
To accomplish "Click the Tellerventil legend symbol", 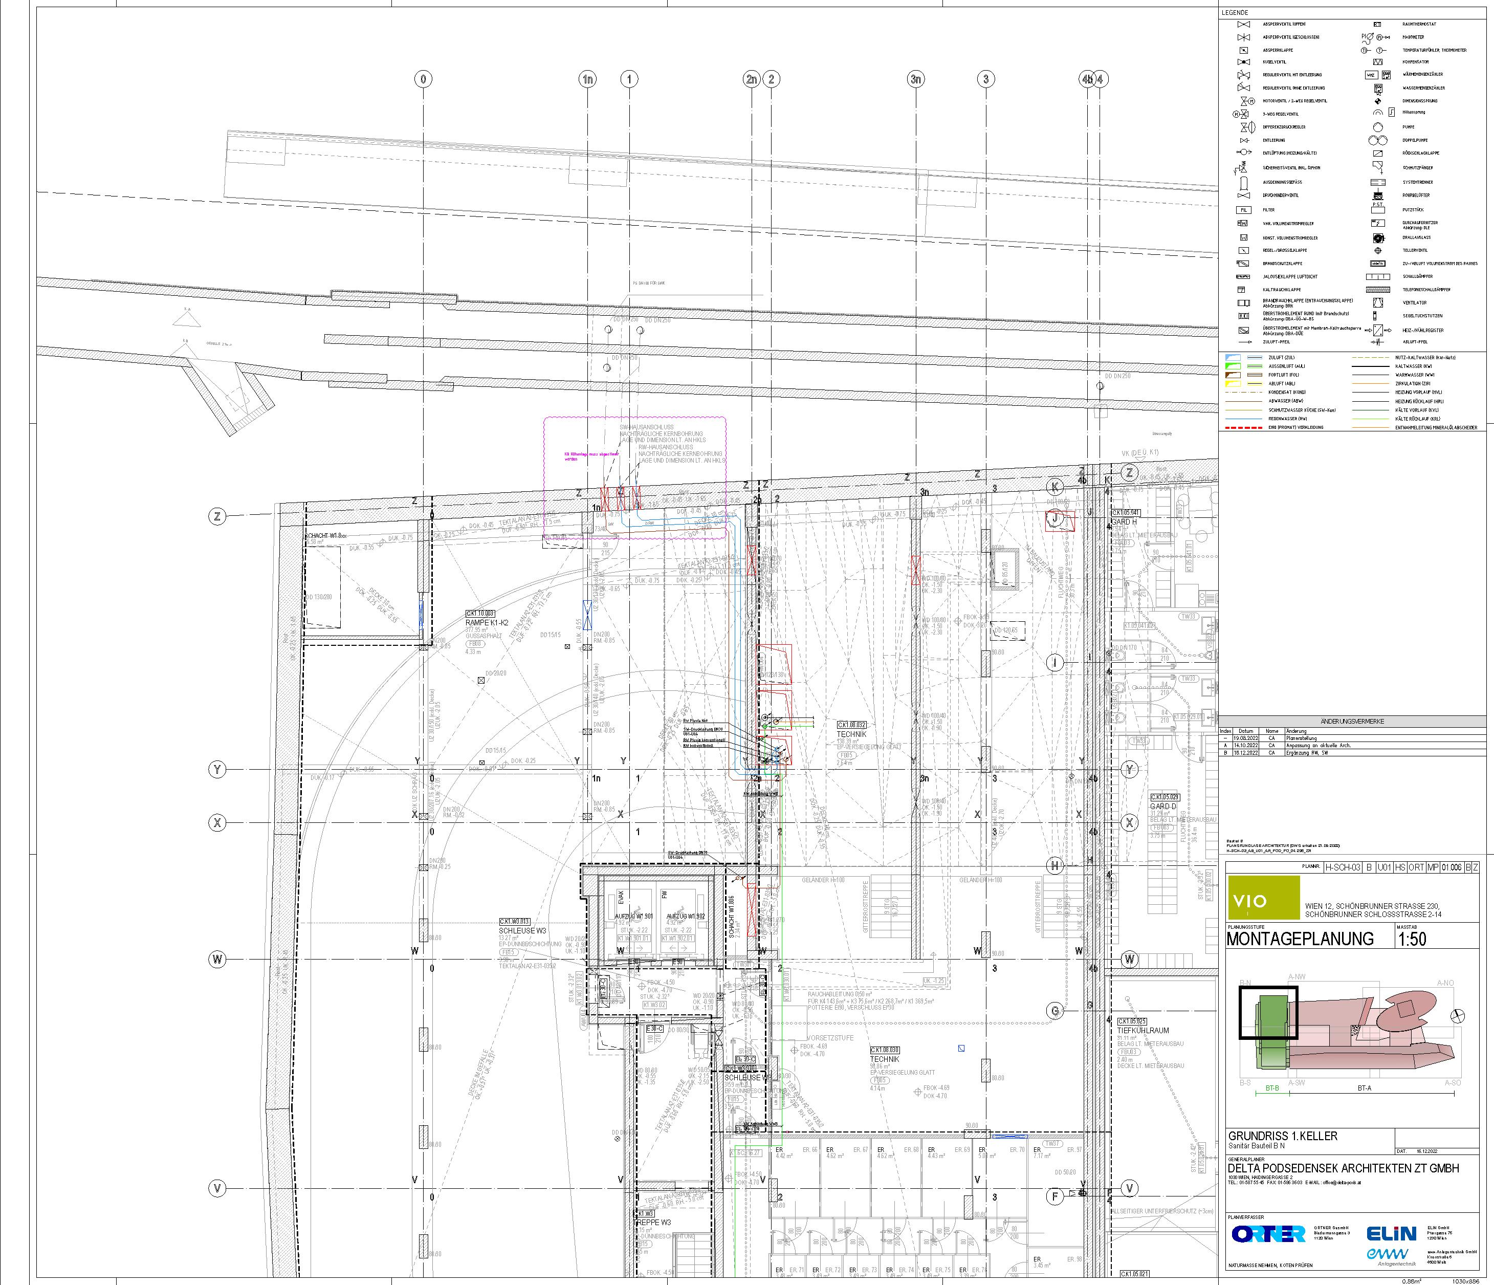I will point(1378,250).
